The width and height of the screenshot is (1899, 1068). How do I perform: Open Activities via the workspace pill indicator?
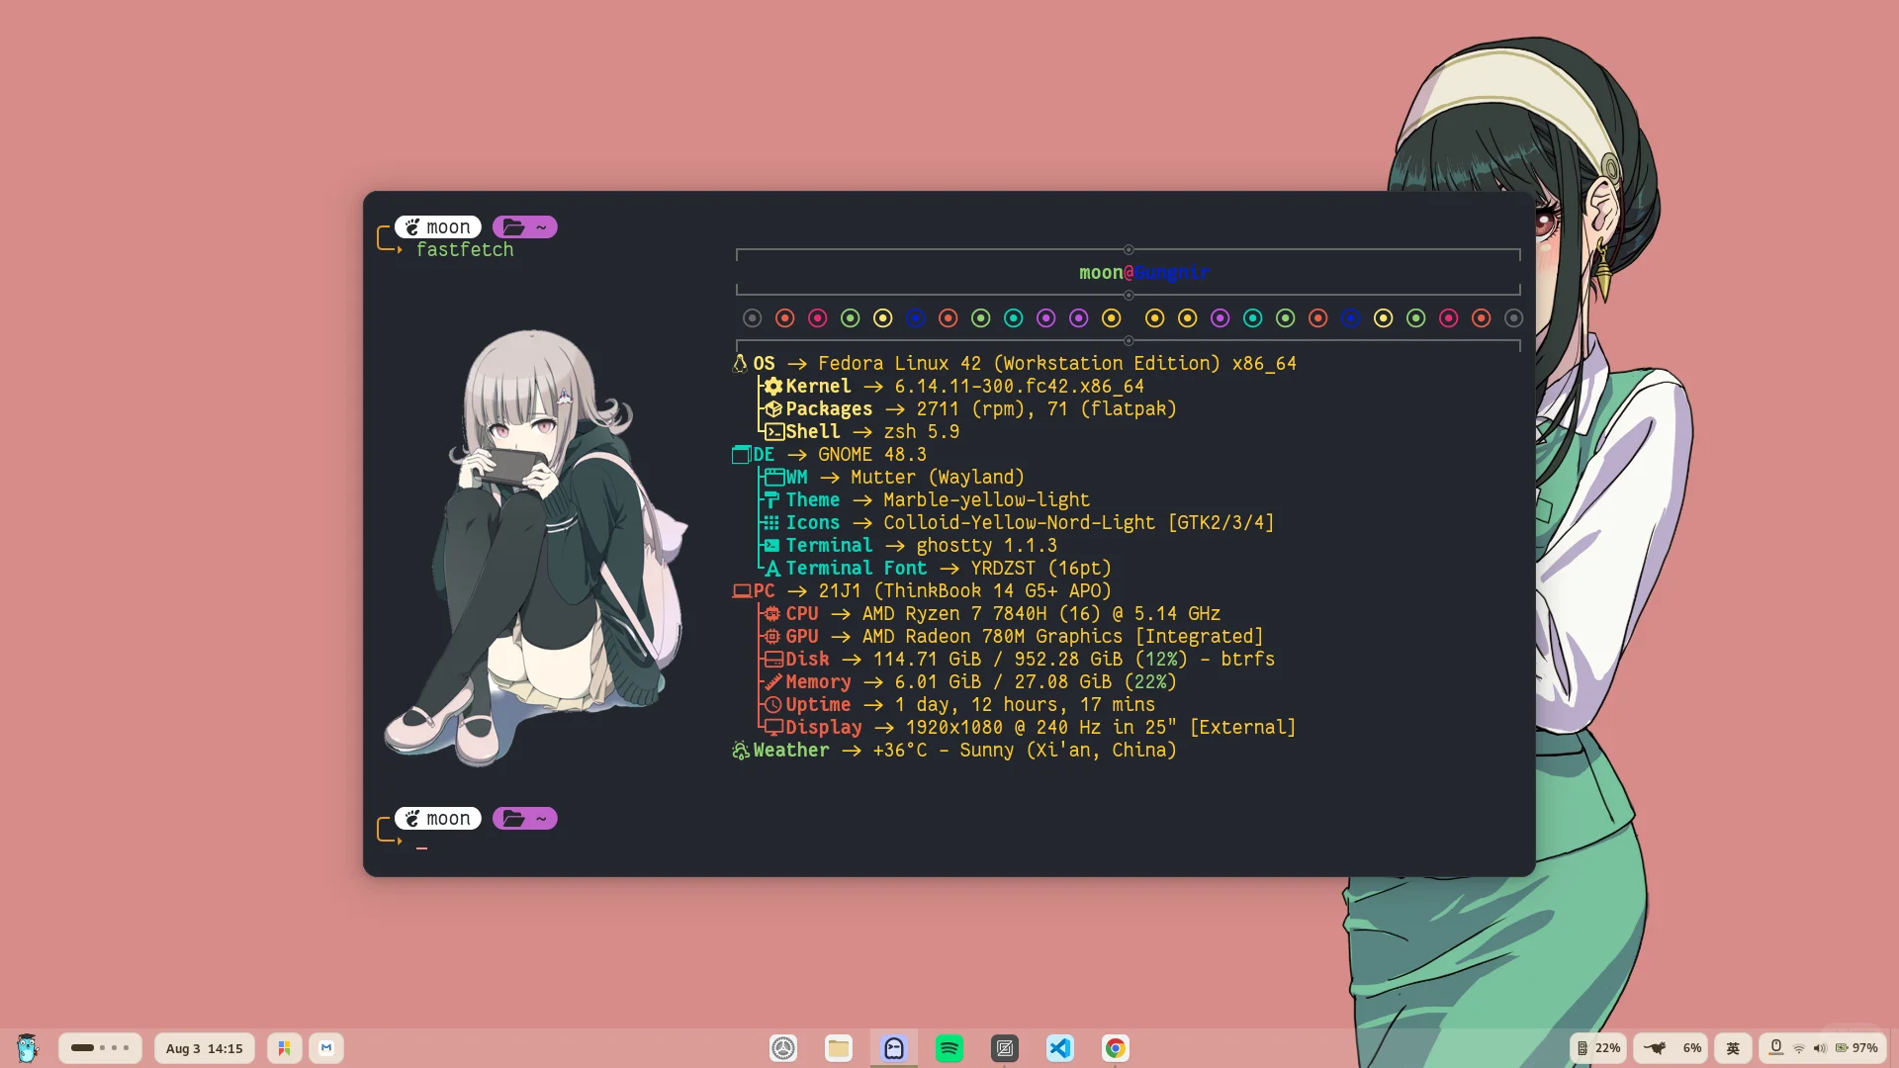coord(100,1047)
